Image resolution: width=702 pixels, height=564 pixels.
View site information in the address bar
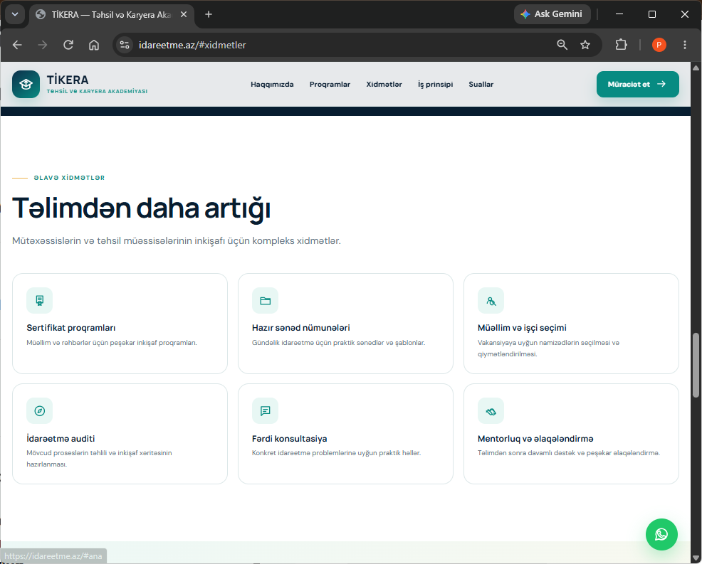point(125,45)
